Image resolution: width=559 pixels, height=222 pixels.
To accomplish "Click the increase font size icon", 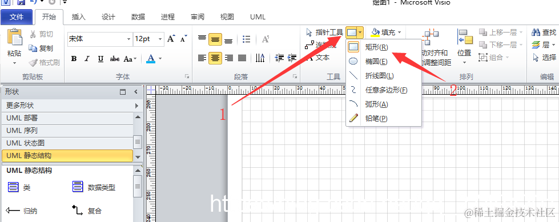I will [171, 39].
